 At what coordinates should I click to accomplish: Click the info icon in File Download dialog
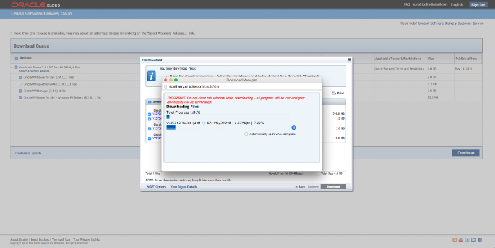tap(151, 75)
